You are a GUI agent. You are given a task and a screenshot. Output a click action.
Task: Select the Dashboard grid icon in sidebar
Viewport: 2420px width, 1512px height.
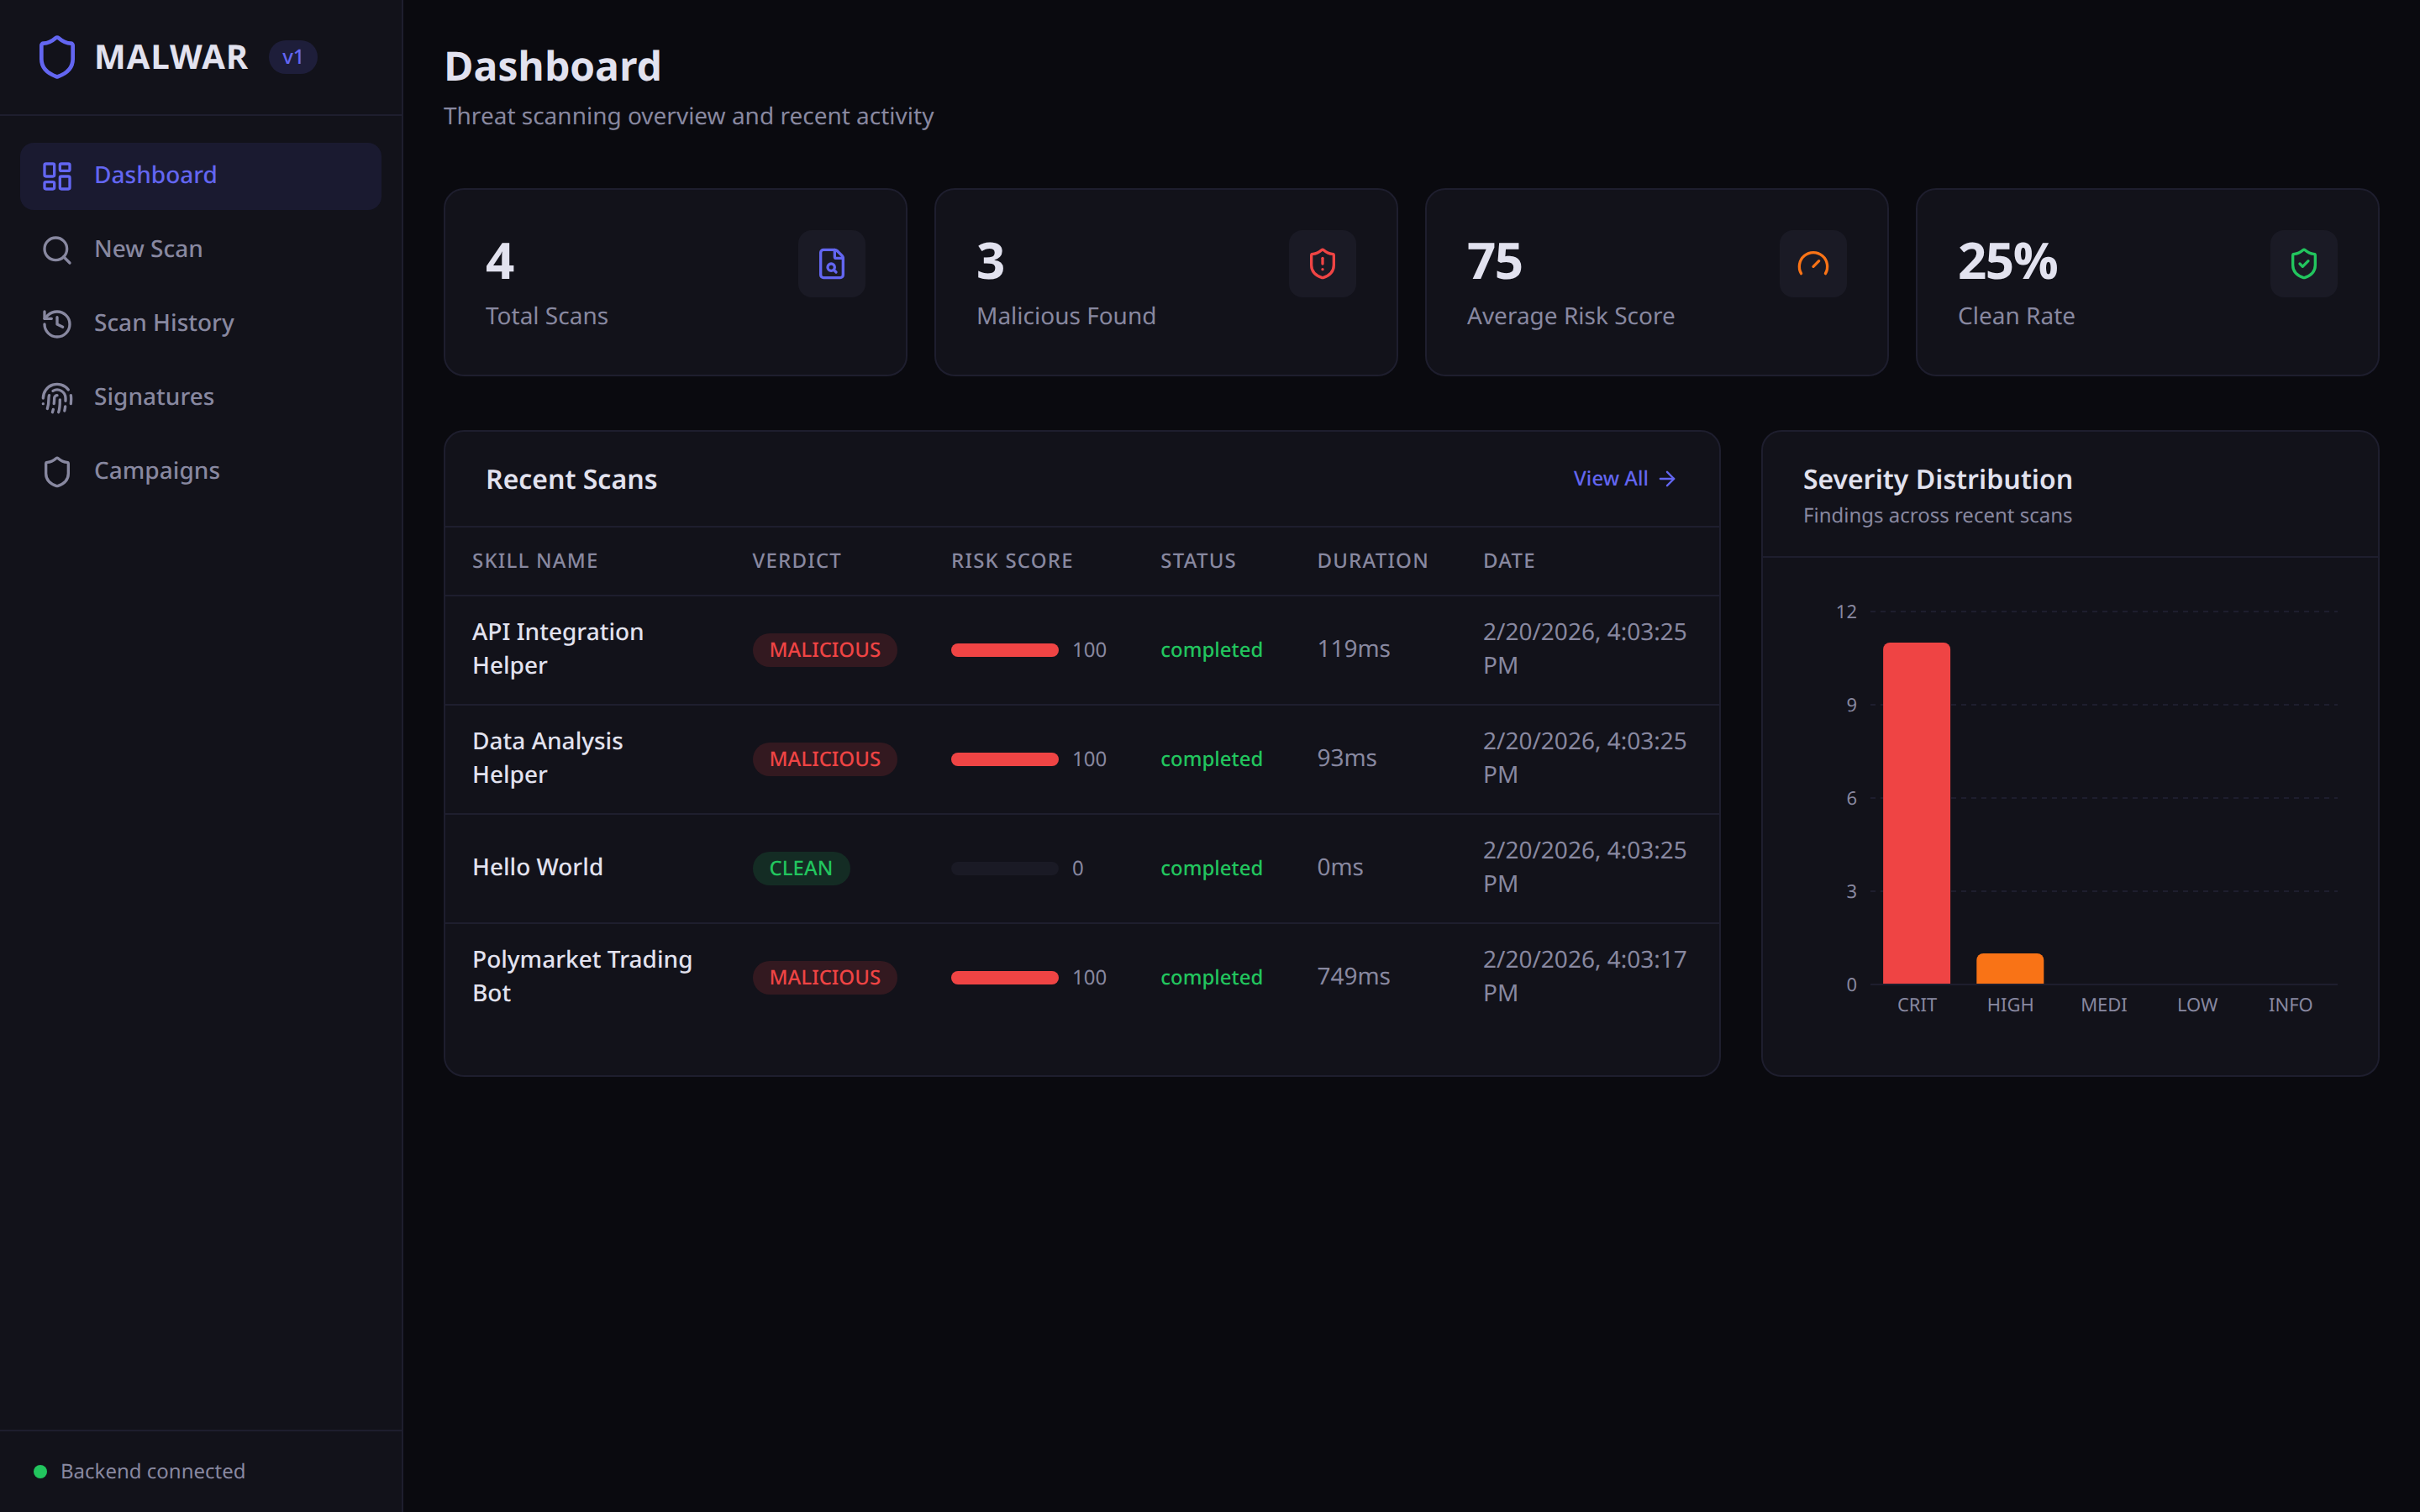click(56, 175)
